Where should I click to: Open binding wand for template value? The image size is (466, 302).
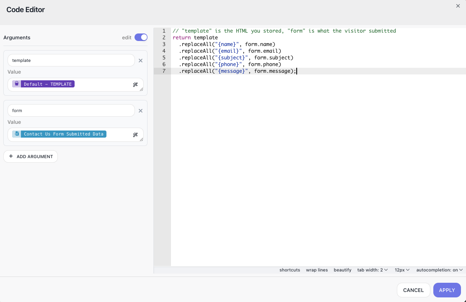pos(135,84)
